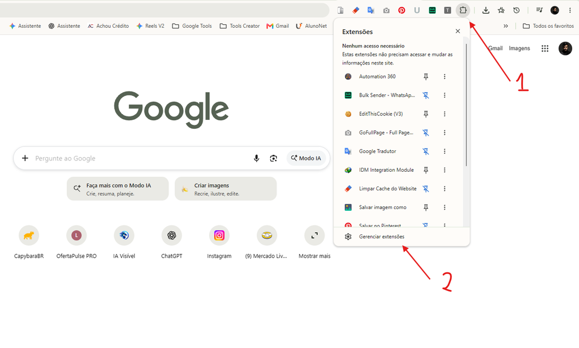Search by image with the Lens icon

point(273,158)
